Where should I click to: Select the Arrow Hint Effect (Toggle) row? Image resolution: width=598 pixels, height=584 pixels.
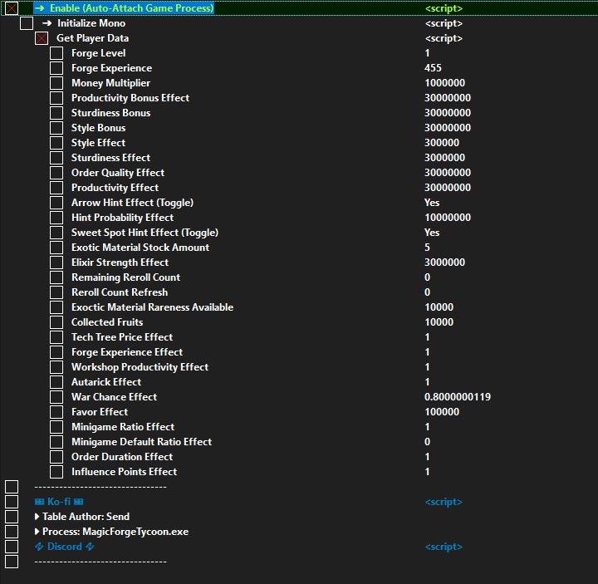point(132,203)
